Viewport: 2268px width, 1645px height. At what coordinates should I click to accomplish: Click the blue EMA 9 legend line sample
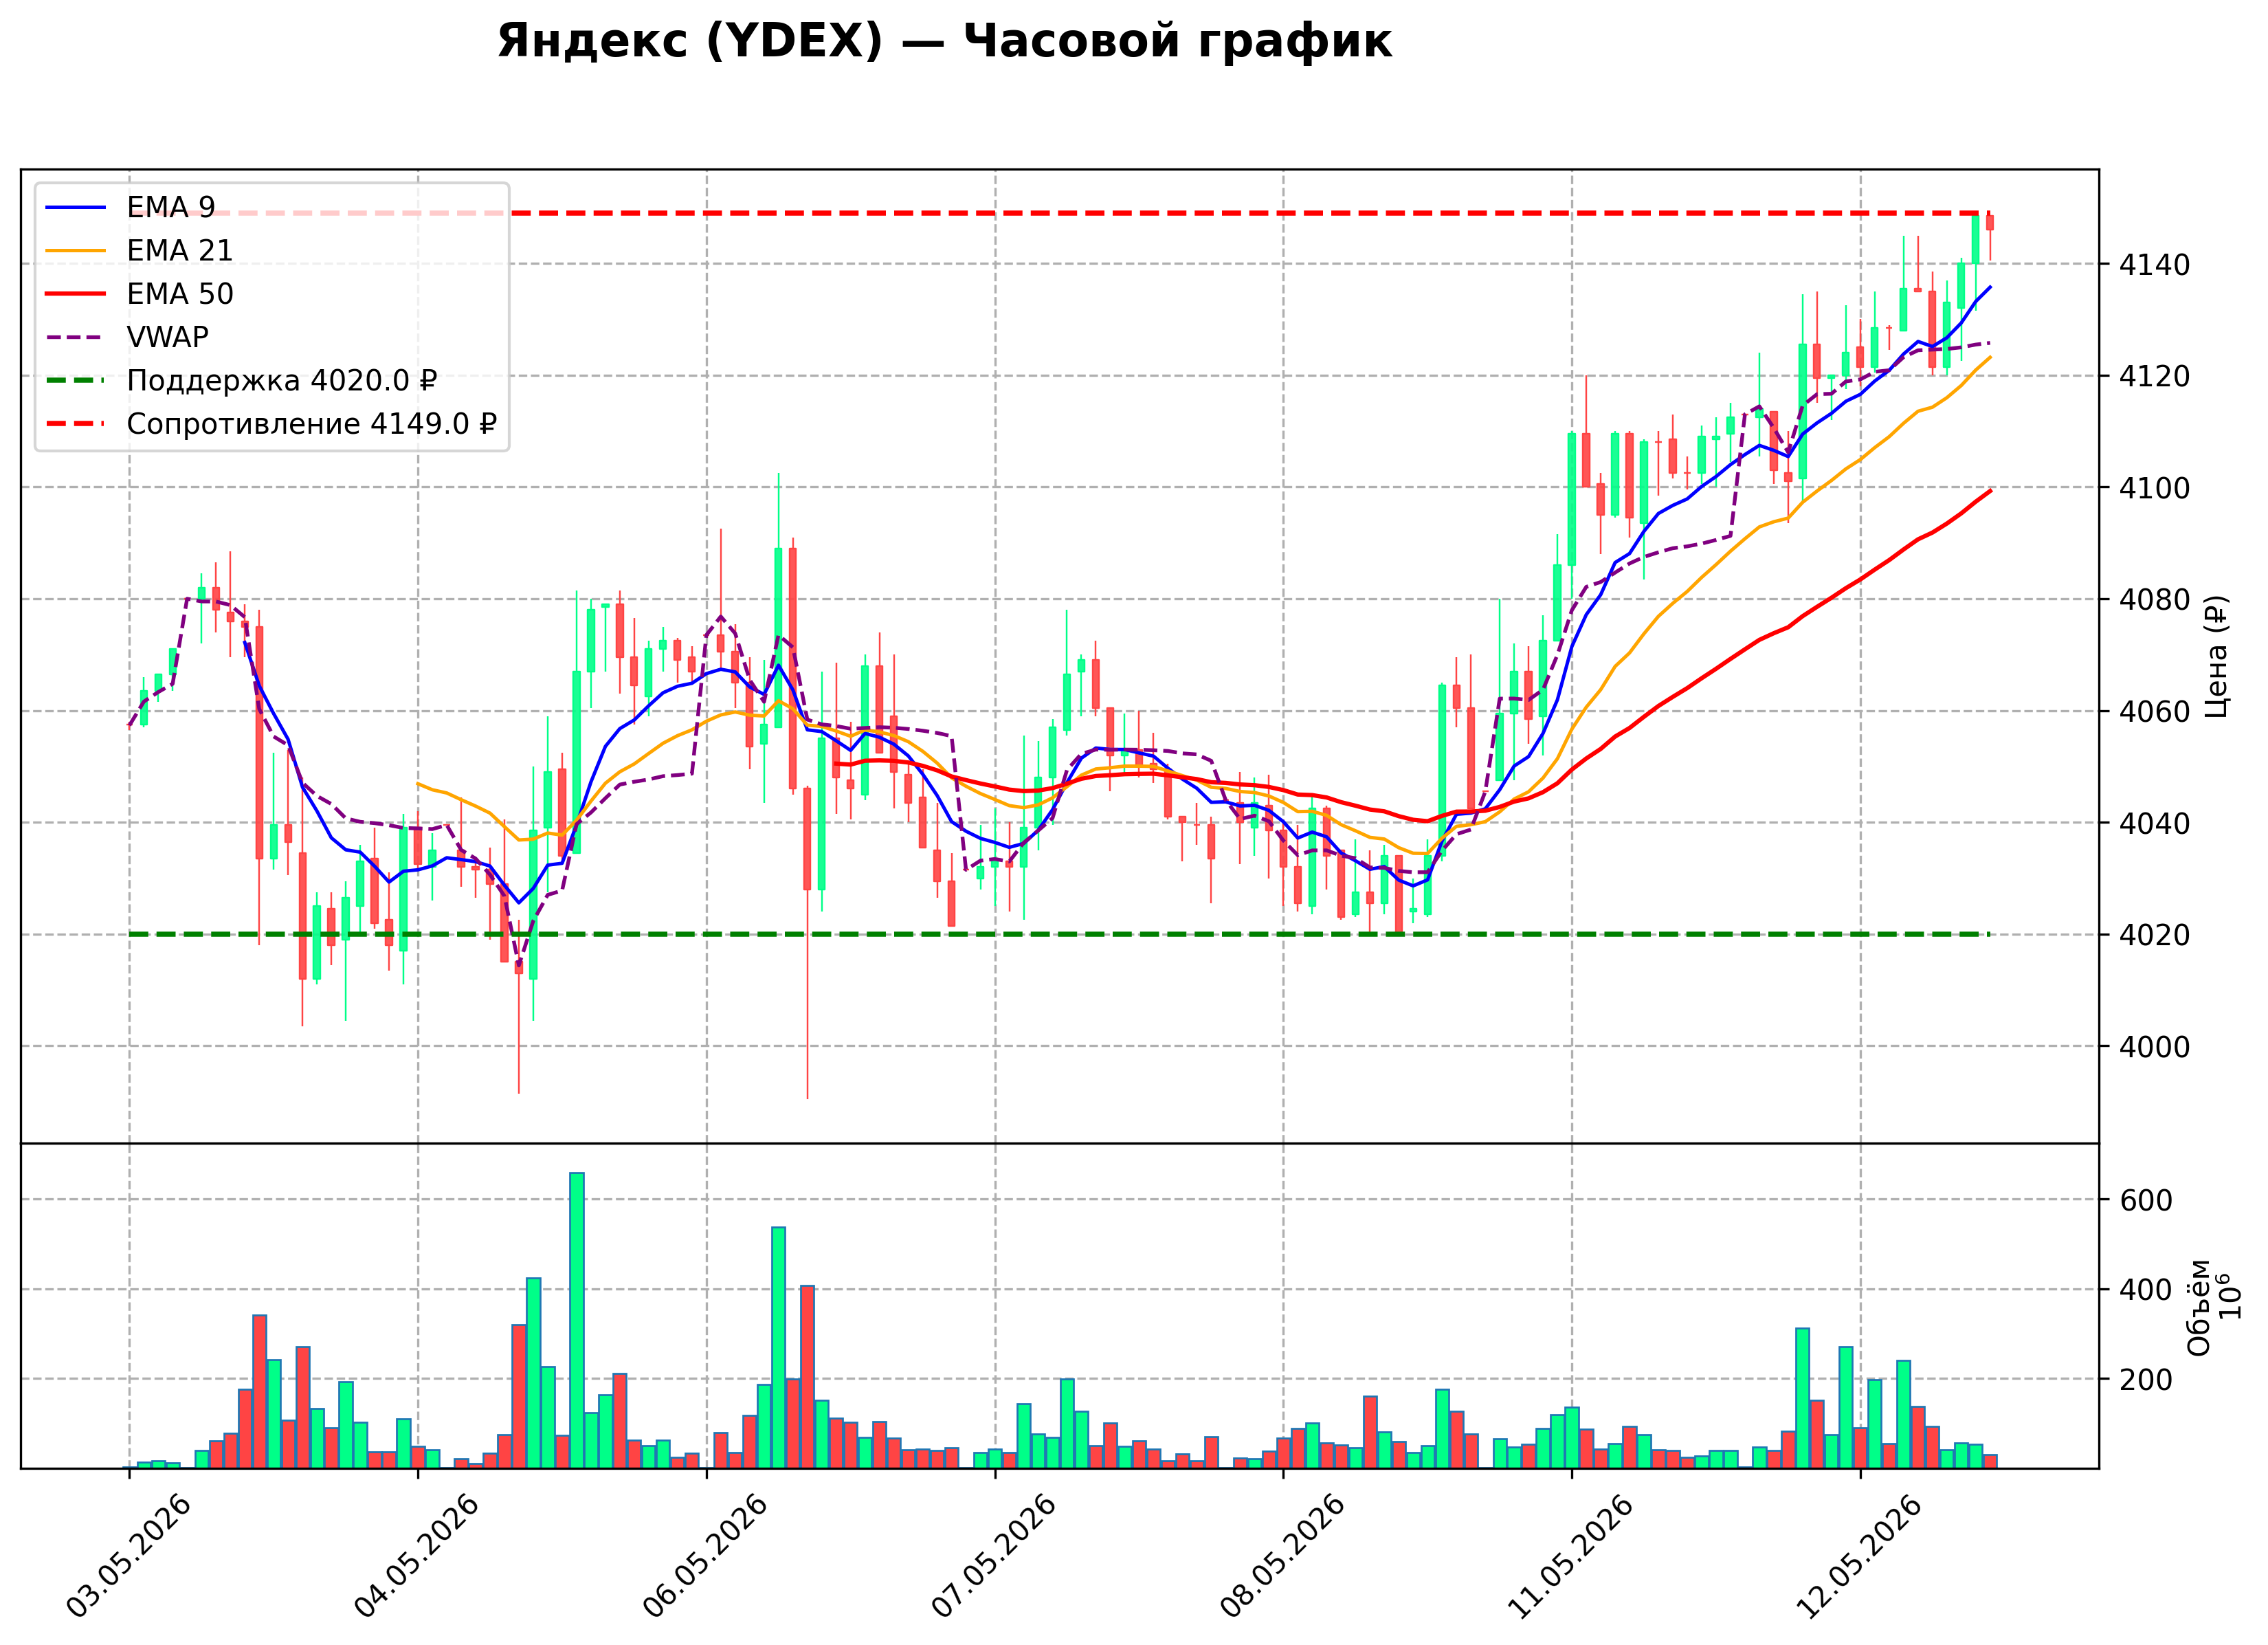click(x=75, y=207)
